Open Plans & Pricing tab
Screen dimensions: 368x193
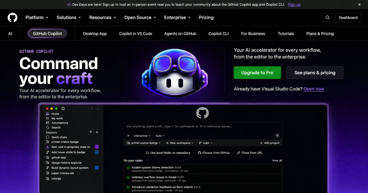click(320, 34)
